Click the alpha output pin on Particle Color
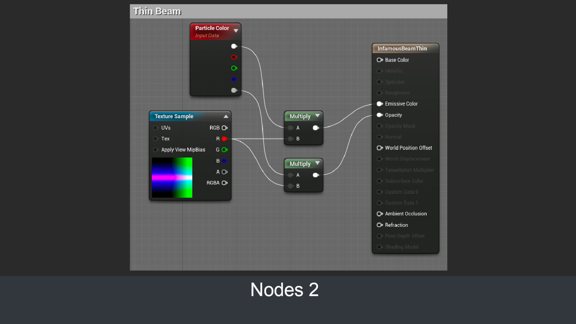Screen dimensions: 576x324 [234, 90]
